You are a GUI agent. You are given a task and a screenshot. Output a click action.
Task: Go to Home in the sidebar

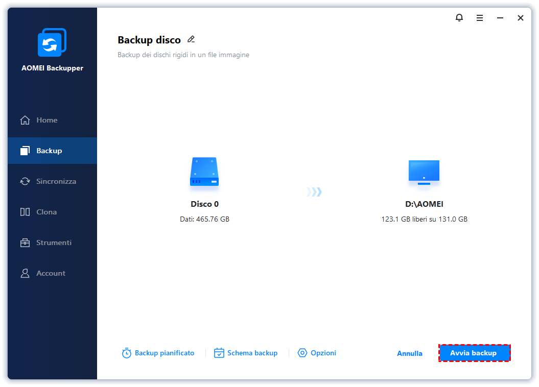(52, 120)
